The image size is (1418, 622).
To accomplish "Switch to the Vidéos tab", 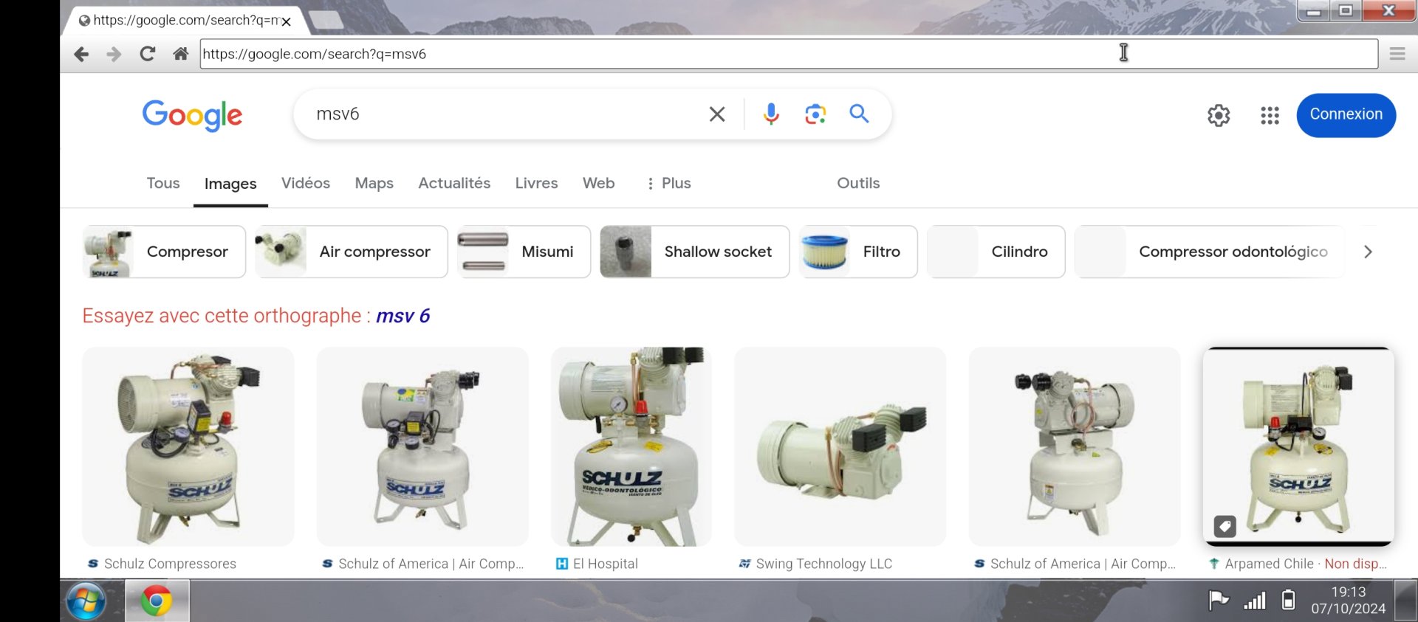I will coord(305,183).
